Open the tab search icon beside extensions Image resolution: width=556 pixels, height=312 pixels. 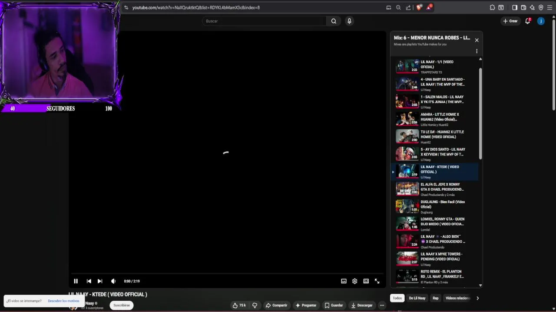coord(501,7)
